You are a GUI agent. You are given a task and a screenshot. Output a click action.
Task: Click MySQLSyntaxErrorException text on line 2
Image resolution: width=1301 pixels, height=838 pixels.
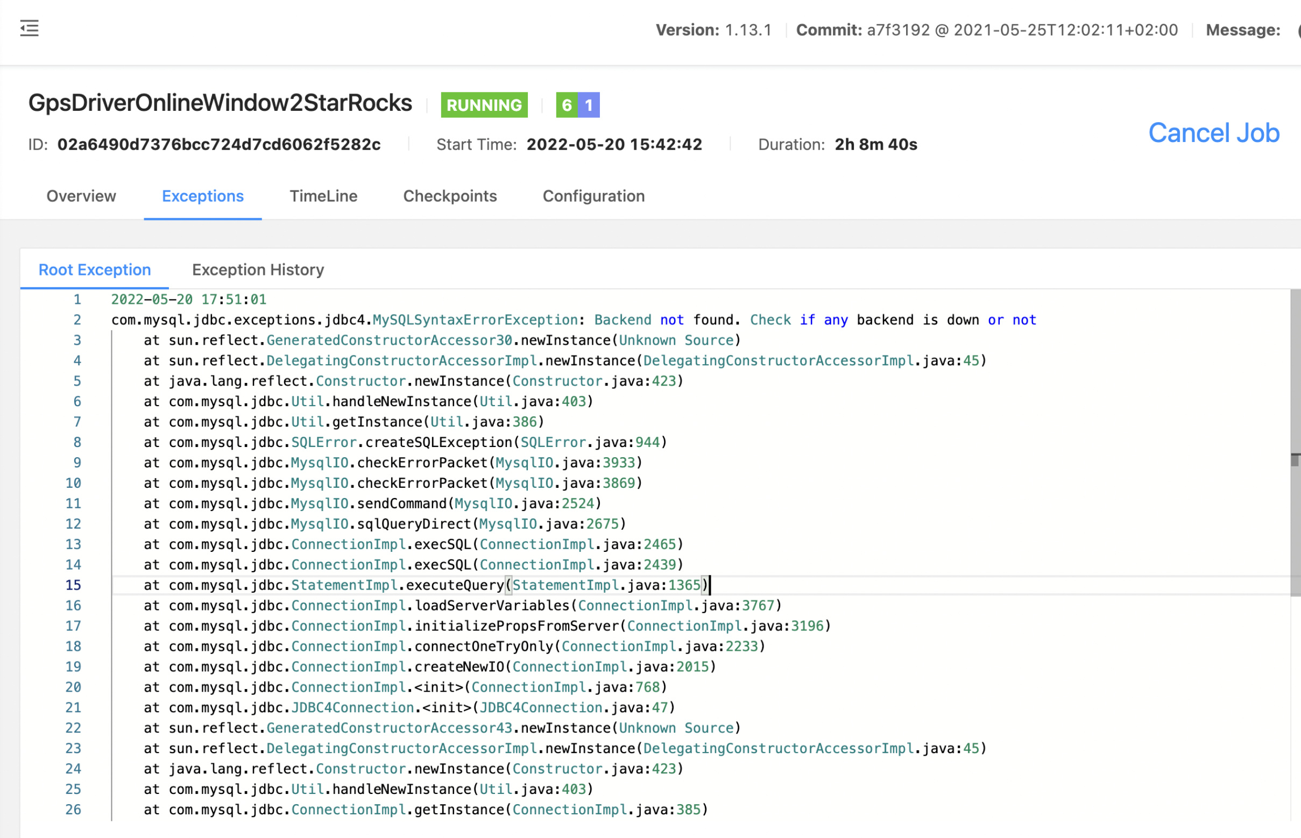pyautogui.click(x=475, y=320)
